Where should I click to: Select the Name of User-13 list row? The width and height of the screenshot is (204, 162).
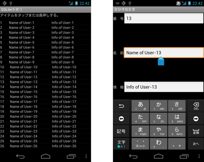click(45, 82)
